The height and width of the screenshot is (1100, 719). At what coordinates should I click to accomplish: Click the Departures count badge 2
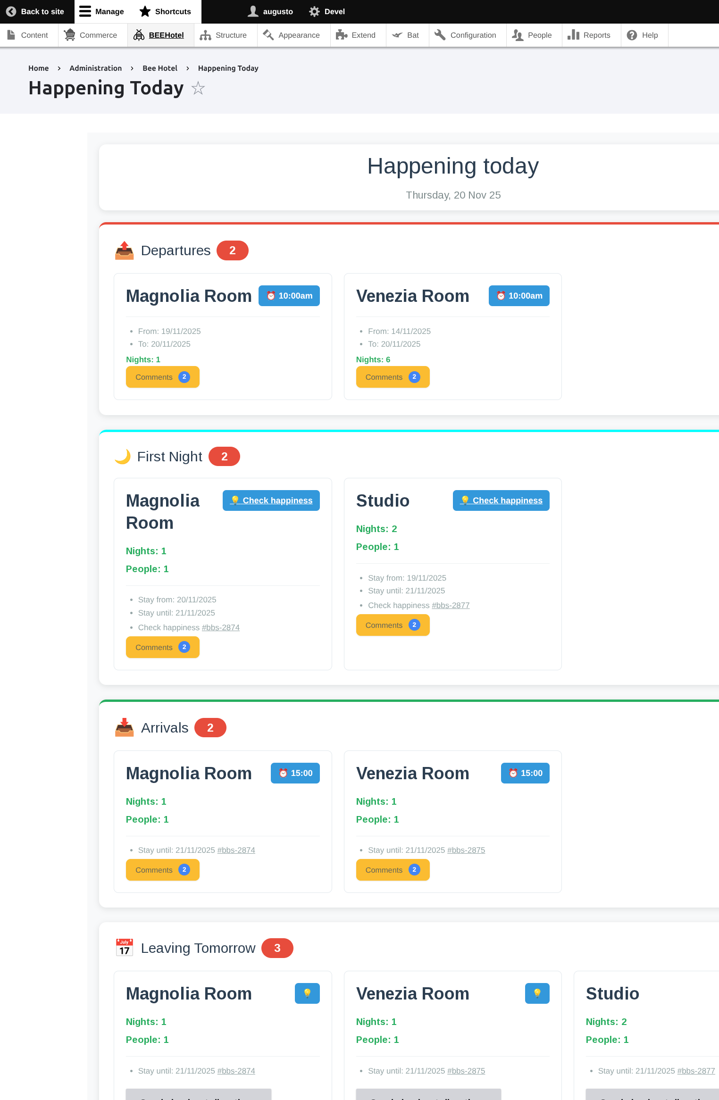coord(233,250)
